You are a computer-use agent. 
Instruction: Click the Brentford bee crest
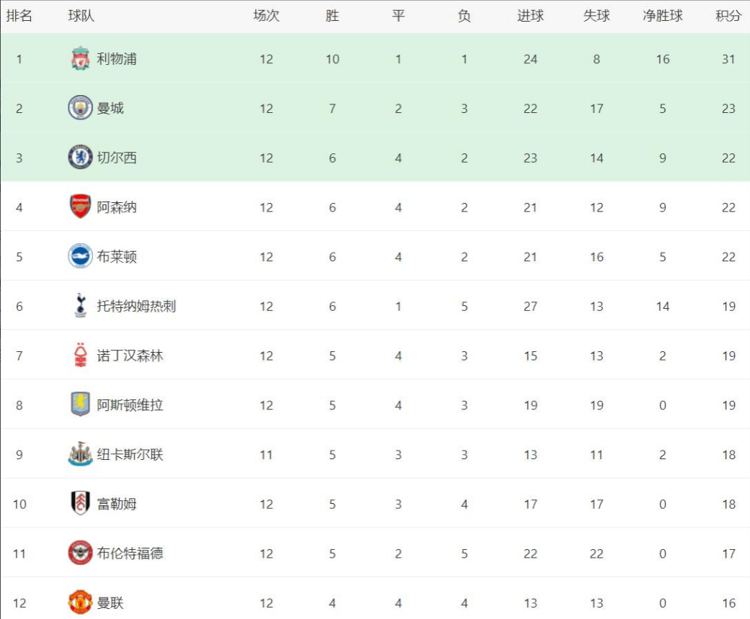pos(81,553)
